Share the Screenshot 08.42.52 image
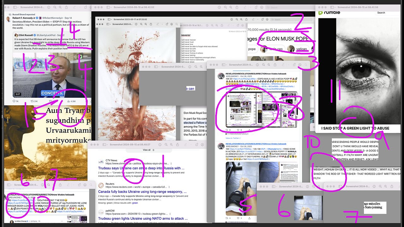The image size is (404, 227). [x=237, y=7]
